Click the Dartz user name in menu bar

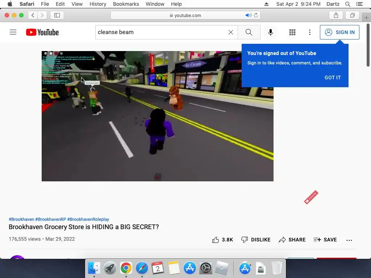(x=333, y=4)
